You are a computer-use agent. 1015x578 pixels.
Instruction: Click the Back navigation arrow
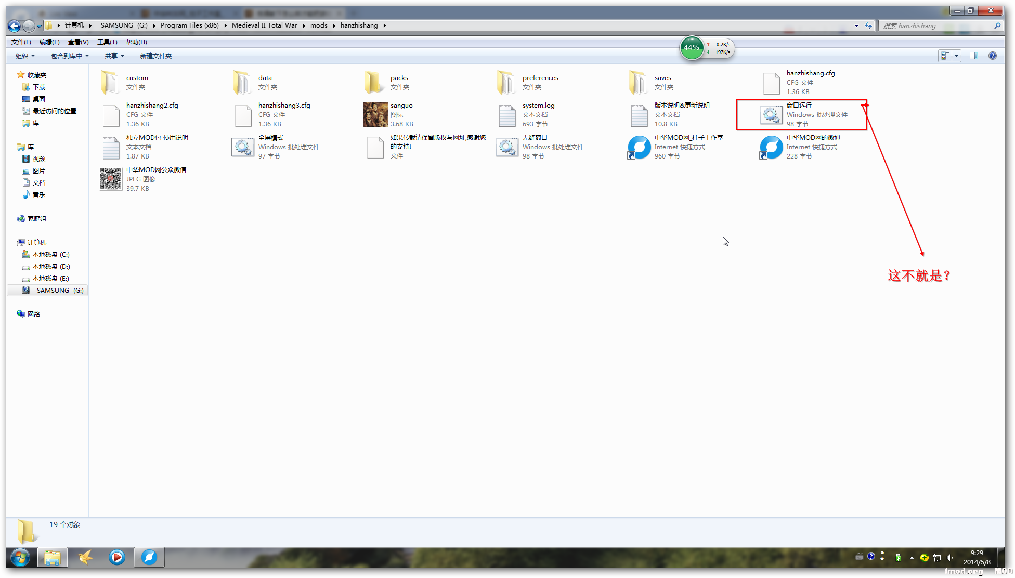pos(15,25)
